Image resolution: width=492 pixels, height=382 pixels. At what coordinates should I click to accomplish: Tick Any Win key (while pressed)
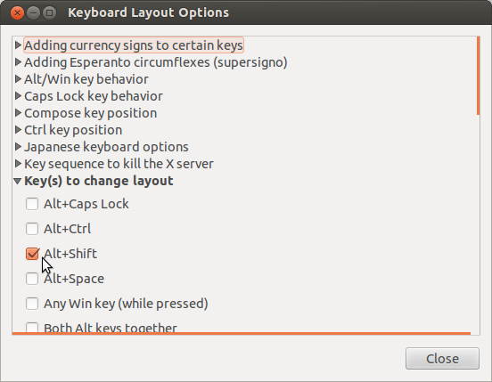(32, 304)
